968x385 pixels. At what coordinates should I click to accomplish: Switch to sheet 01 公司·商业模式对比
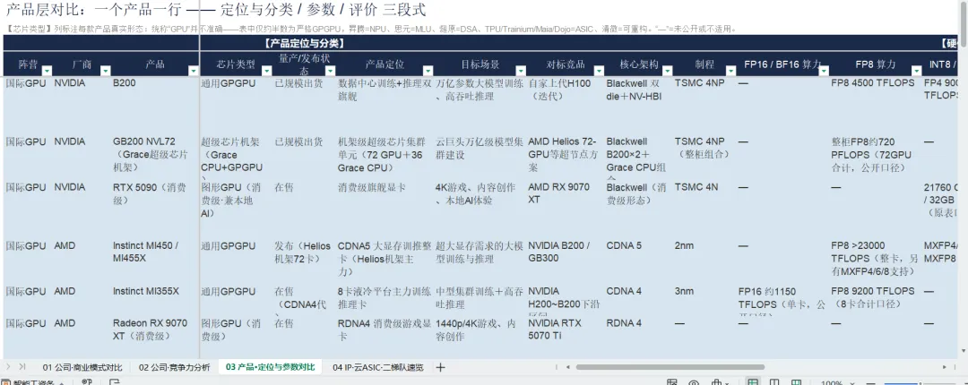pos(82,367)
